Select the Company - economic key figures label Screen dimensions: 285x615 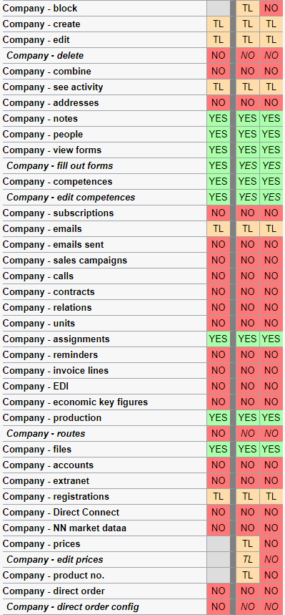(75, 402)
